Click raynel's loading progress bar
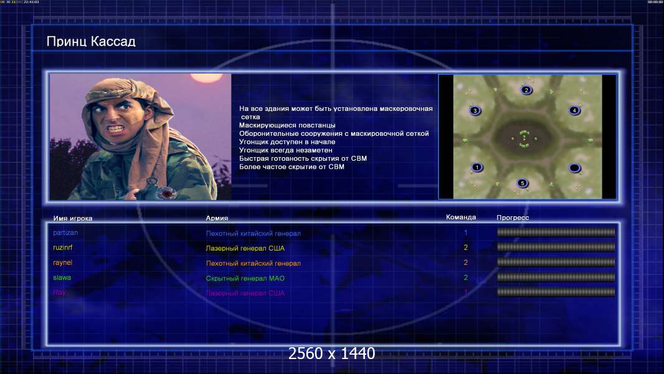664x374 pixels. pos(556,262)
